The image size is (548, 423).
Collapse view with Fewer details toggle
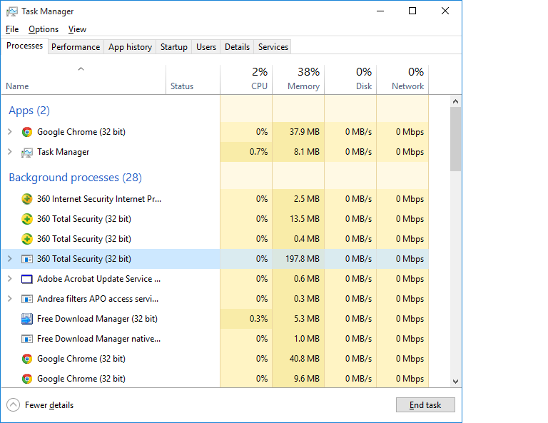(14, 405)
